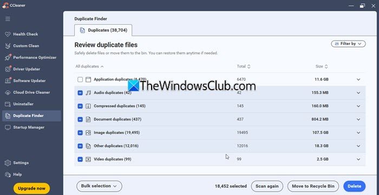Click the Uninstaller icon
Viewport: 379px width, 195px height.
pos(8,104)
